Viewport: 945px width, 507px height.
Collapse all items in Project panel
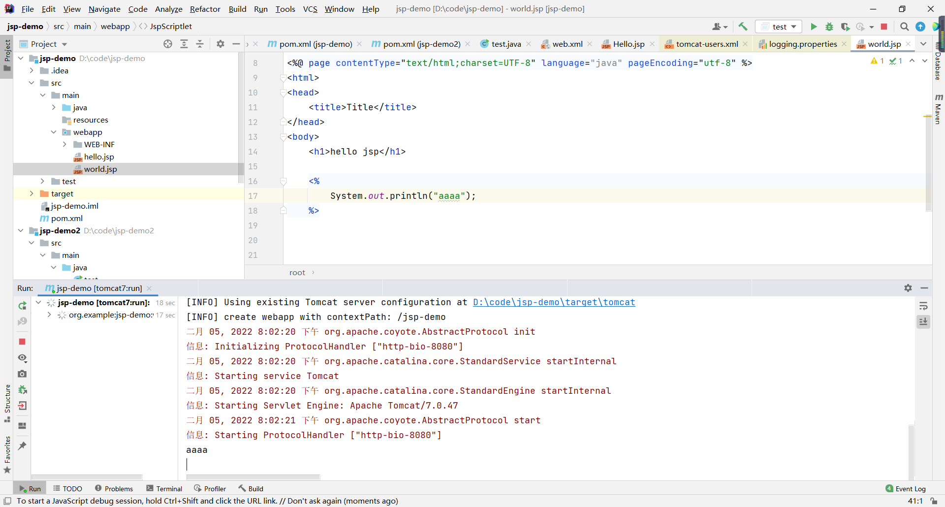(200, 44)
